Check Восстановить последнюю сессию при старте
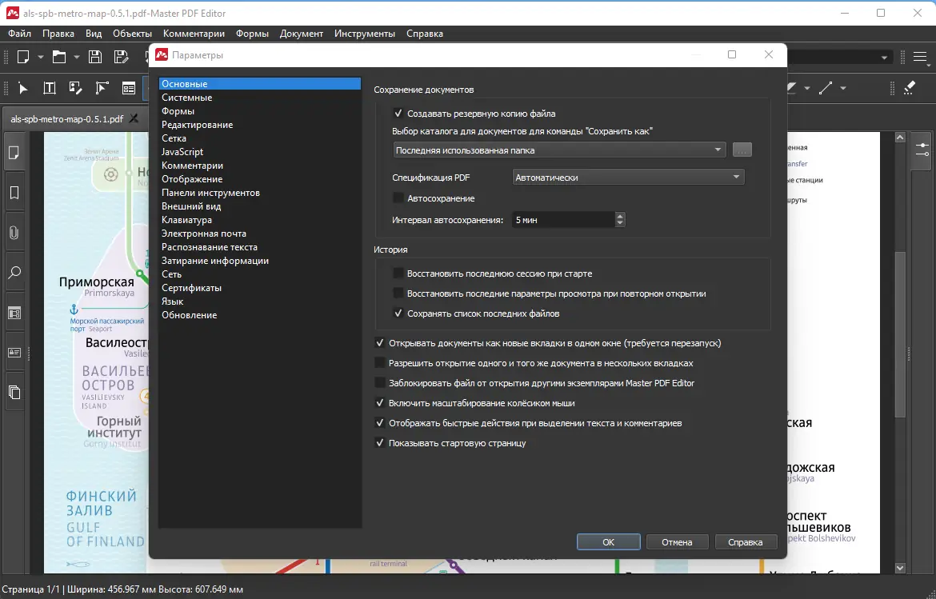Screen dimensions: 936x599 (x=398, y=274)
